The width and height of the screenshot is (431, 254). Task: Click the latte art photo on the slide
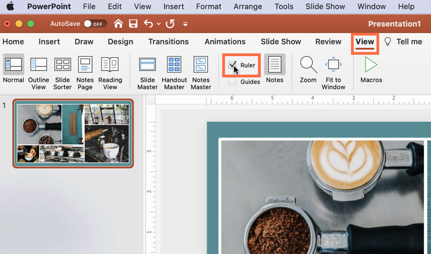click(x=322, y=197)
